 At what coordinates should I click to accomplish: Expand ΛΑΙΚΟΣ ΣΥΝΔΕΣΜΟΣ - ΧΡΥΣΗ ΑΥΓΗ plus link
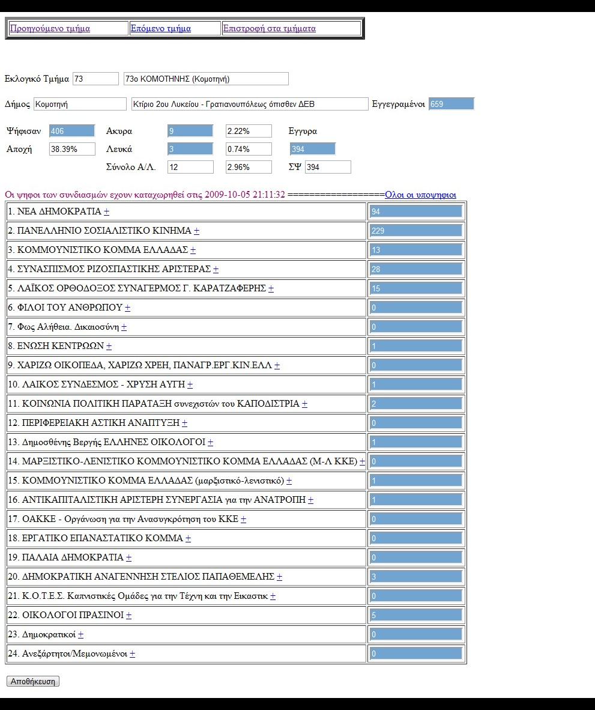[190, 385]
